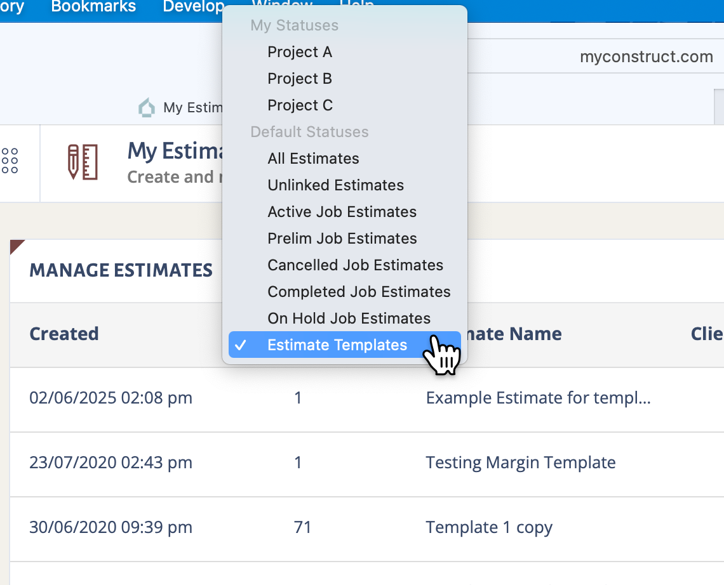Click the pencil and ruler estimates icon
This screenshot has height=585, width=724.
83,162
